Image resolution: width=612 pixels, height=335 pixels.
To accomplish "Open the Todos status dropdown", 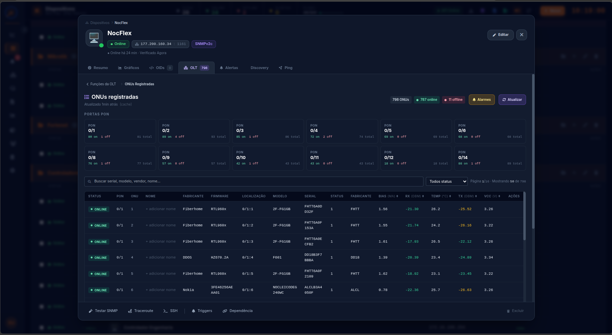I will pyautogui.click(x=447, y=181).
